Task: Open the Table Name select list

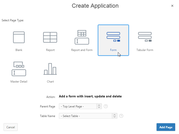Action: point(88,116)
